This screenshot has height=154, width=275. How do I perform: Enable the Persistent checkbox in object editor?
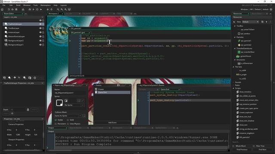click(56, 124)
